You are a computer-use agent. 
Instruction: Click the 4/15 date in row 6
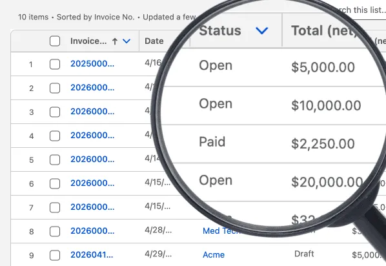[x=157, y=182]
